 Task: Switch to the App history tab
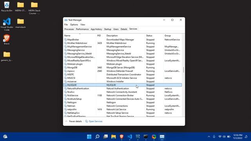click(x=96, y=29)
